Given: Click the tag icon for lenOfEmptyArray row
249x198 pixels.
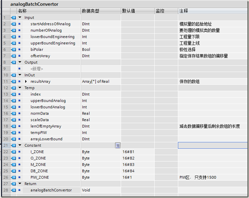Looking at the screenshot, I should pyautogui.click(x=14, y=126).
